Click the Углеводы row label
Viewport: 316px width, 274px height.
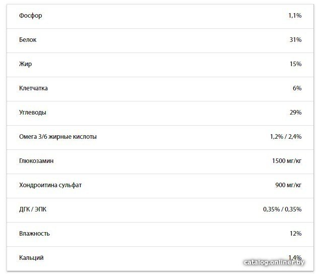click(x=33, y=113)
